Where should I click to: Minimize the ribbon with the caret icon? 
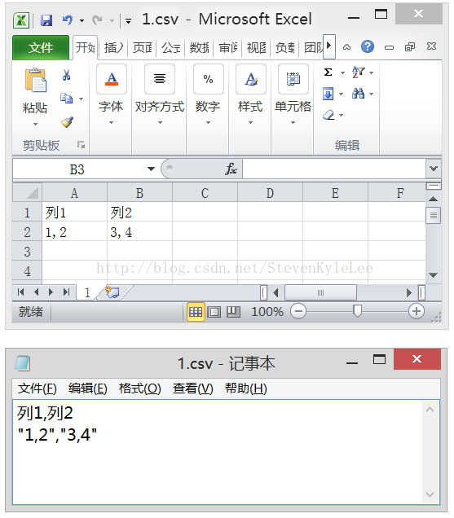(x=346, y=47)
